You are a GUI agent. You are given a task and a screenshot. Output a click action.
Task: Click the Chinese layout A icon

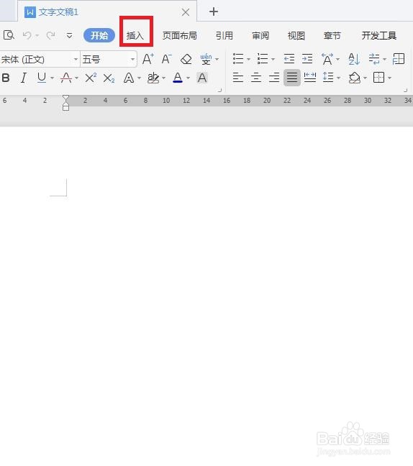tap(327, 59)
